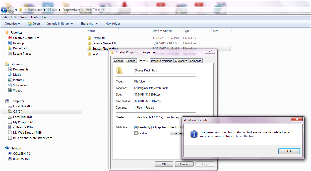Open the Help menu
Image resolution: width=311 pixels, height=171 pixels.
coord(45,17)
